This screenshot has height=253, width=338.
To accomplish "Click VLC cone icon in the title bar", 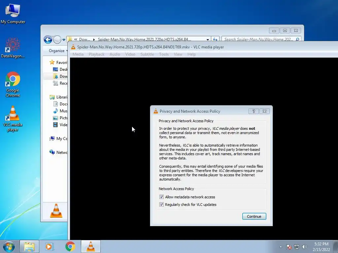I will (73, 47).
